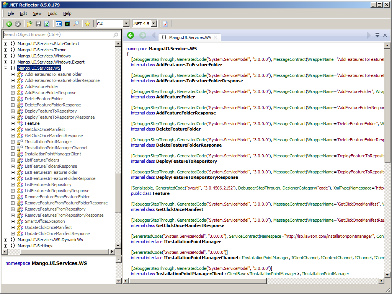The height and width of the screenshot is (294, 392).
Task: Expand the InstallationPointManagerClient tree node
Action: pyautogui.click(x=13, y=154)
